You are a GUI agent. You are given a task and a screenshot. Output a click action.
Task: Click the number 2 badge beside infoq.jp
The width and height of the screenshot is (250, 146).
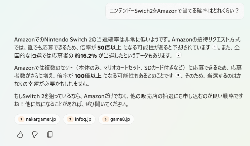click(x=70, y=119)
